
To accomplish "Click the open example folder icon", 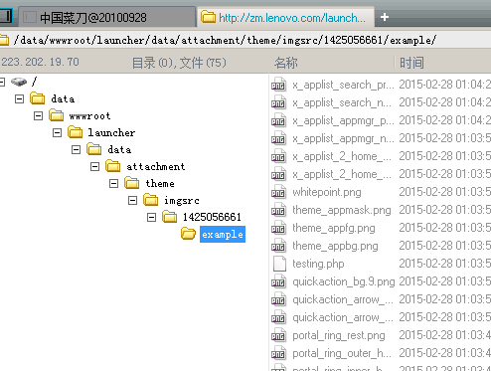I will [x=189, y=234].
